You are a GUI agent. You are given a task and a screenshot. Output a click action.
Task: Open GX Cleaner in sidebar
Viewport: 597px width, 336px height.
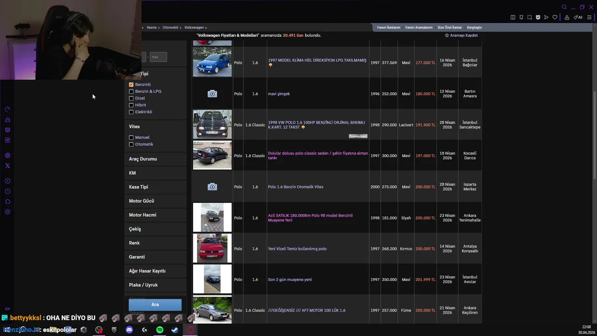tap(7, 119)
